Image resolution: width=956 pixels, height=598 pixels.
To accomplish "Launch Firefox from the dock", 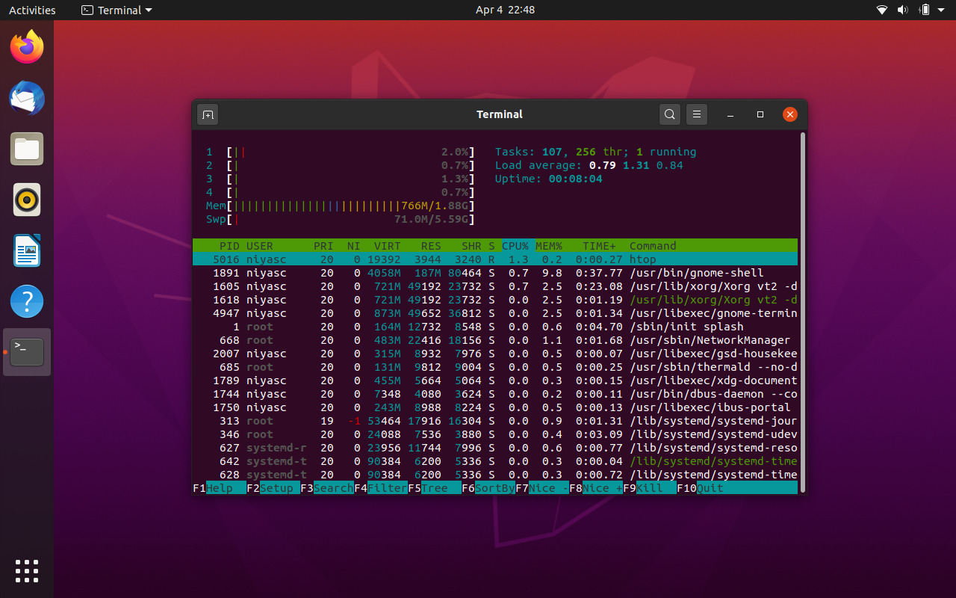I will pyautogui.click(x=27, y=46).
